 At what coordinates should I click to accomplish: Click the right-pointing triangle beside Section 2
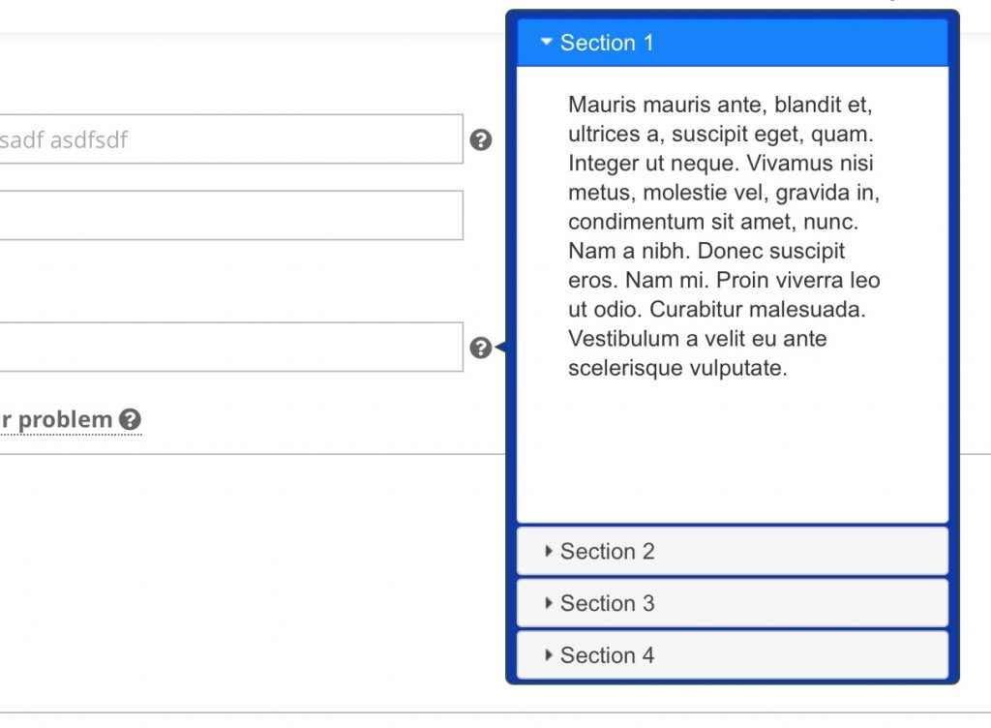(549, 551)
